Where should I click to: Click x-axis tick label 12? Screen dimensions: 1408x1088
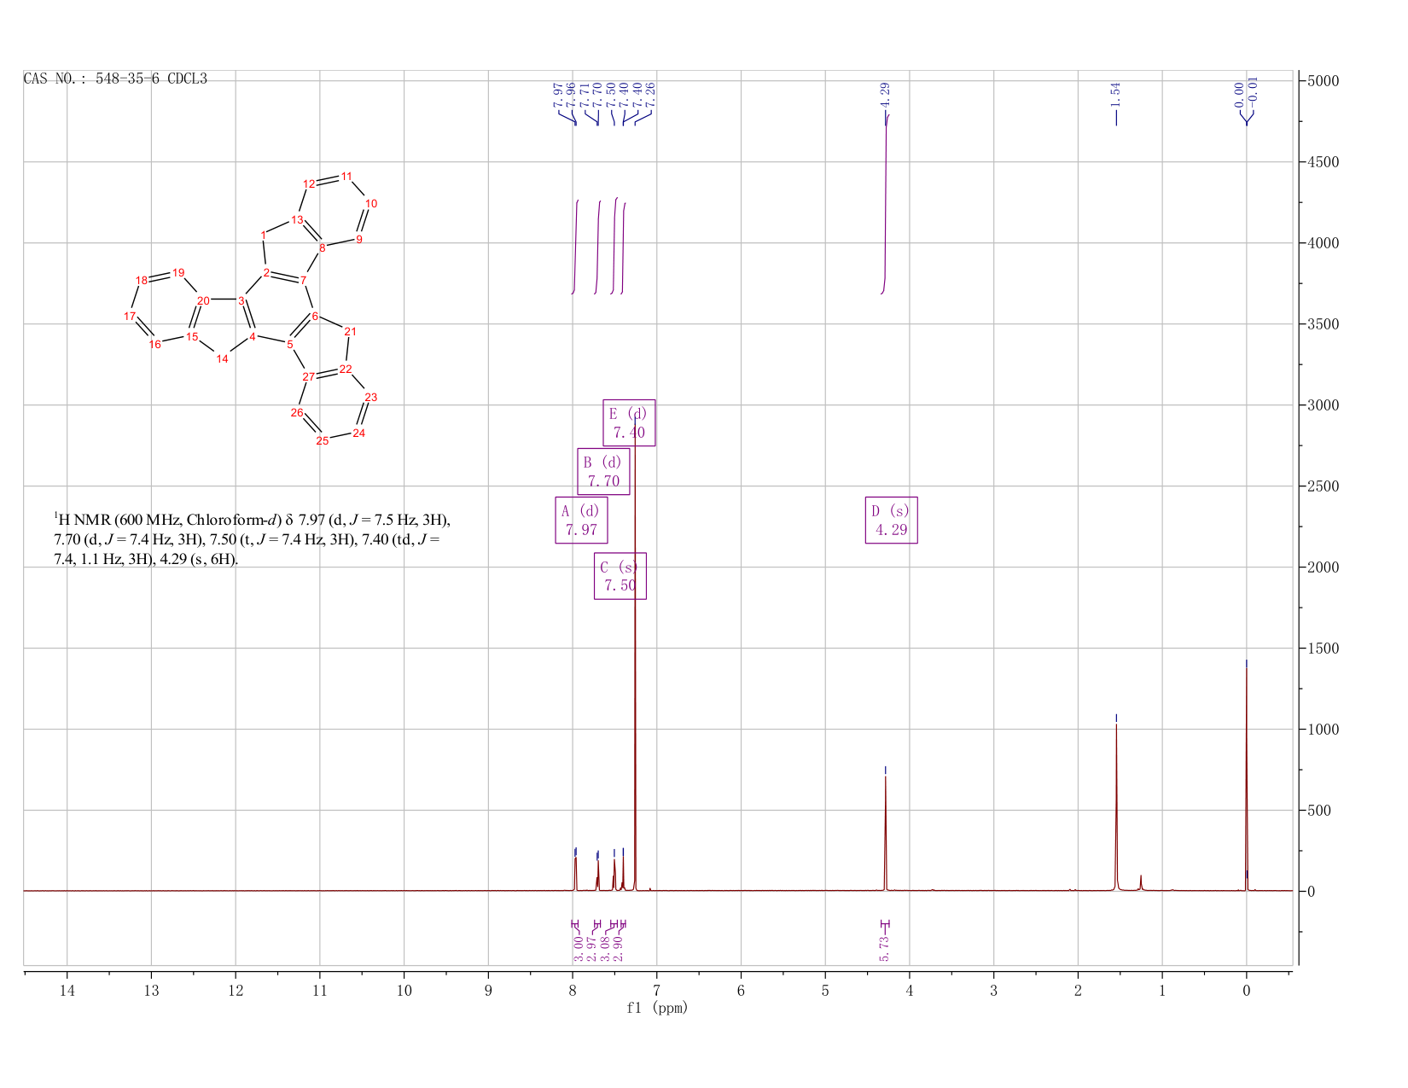pos(236,991)
